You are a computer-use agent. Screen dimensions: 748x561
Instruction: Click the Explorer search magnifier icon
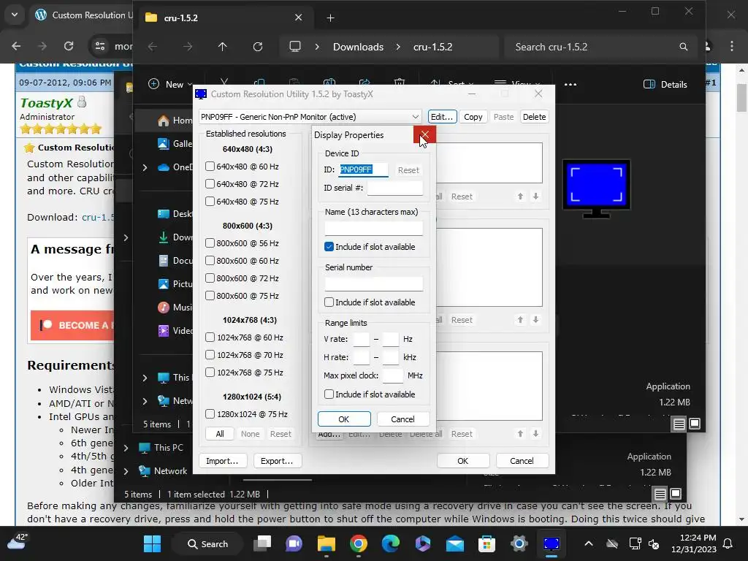pyautogui.click(x=684, y=47)
